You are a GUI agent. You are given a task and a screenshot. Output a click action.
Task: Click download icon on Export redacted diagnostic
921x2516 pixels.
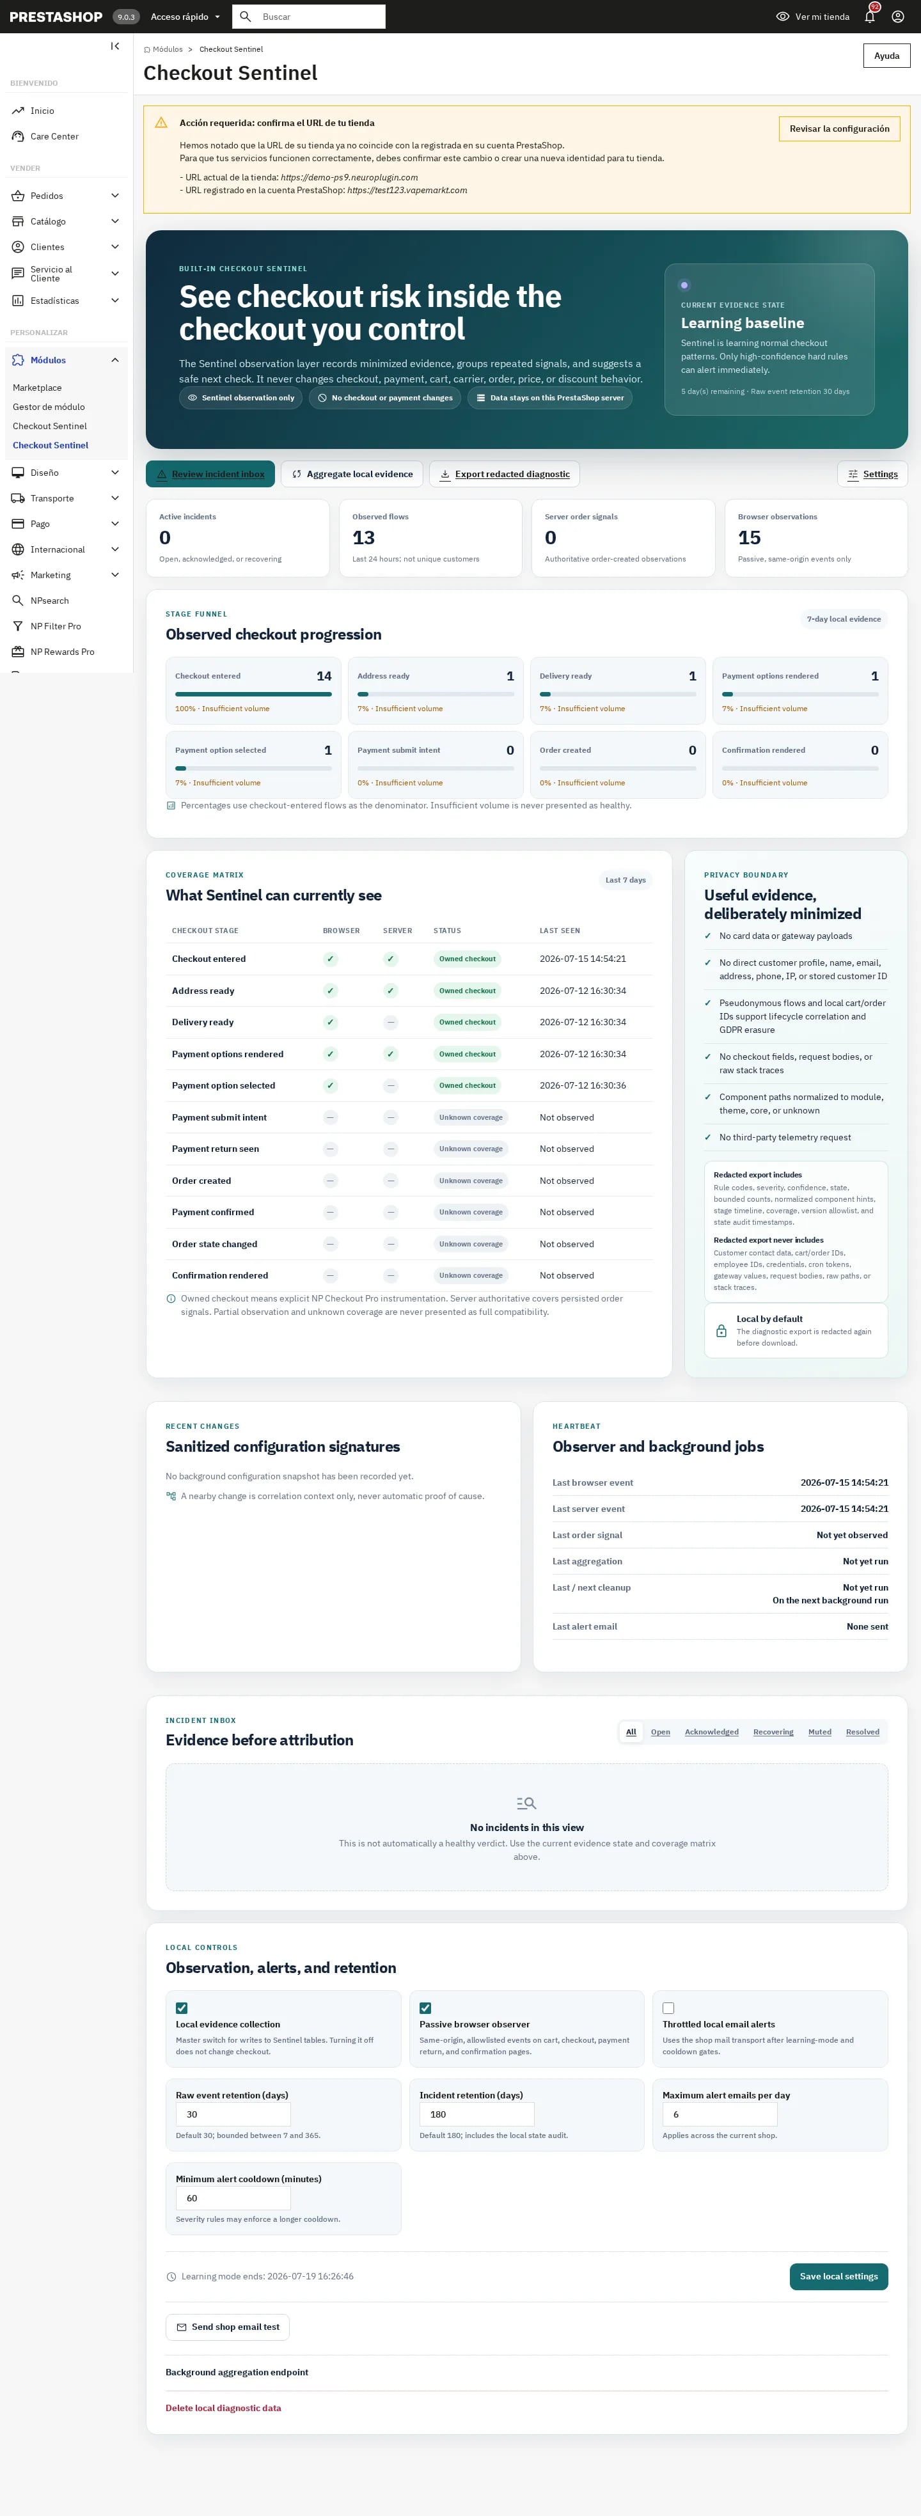pyautogui.click(x=445, y=475)
